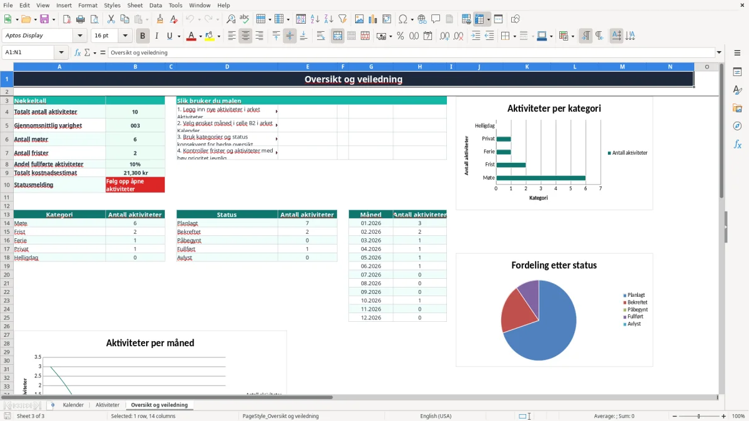Toggle Merge and Center Cells
The height and width of the screenshot is (421, 749).
[x=338, y=36]
